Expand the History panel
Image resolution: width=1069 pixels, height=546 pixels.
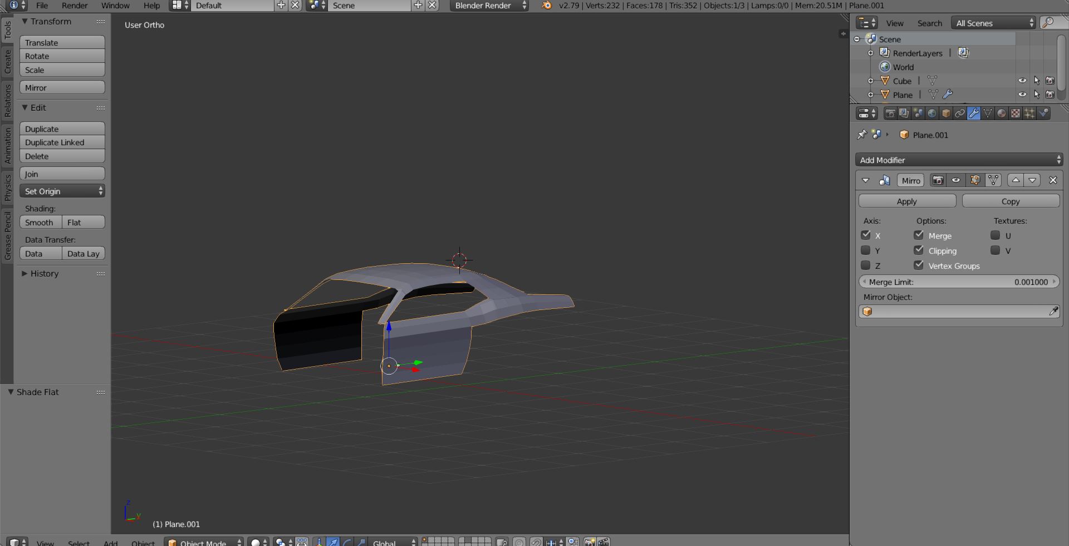[x=44, y=274]
